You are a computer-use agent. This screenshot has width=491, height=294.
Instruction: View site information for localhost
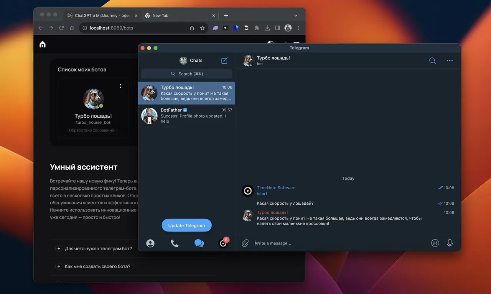[84, 28]
